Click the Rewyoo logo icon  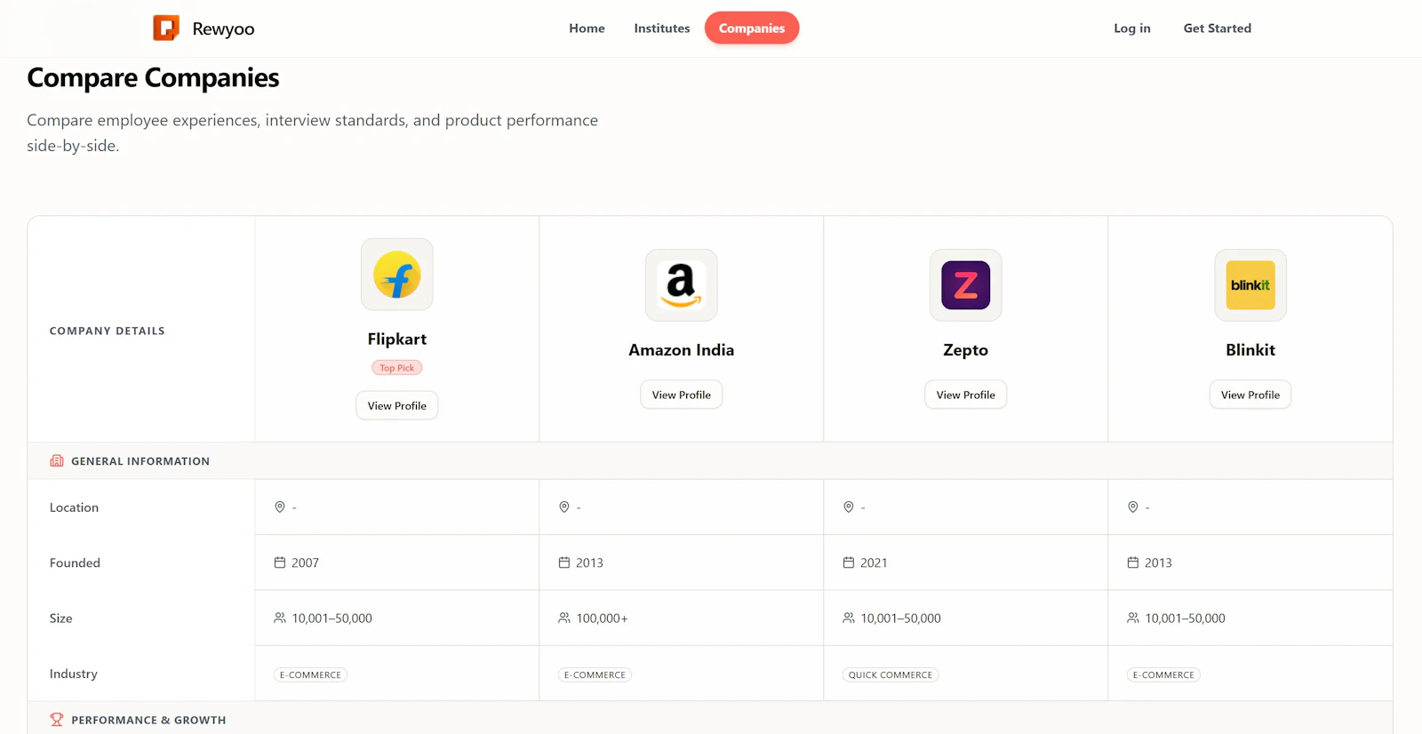pyautogui.click(x=166, y=28)
